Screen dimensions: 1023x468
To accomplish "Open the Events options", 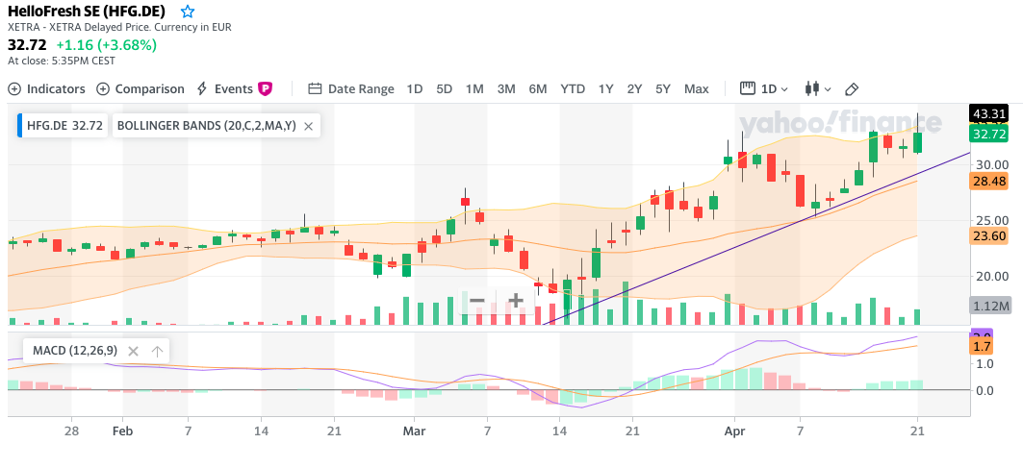I will pos(224,88).
